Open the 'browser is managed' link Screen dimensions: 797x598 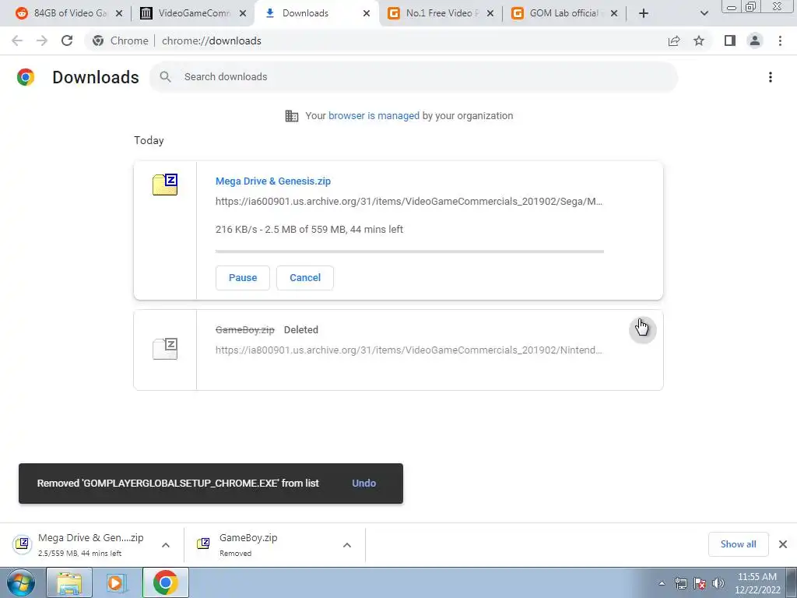pos(374,115)
